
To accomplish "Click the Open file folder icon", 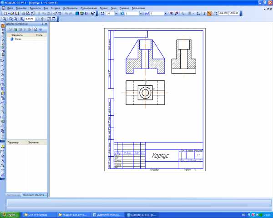I will [11, 14].
